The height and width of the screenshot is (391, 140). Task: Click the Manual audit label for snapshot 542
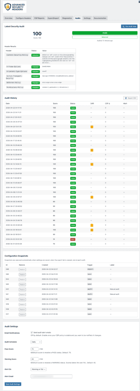(x=114, y=289)
